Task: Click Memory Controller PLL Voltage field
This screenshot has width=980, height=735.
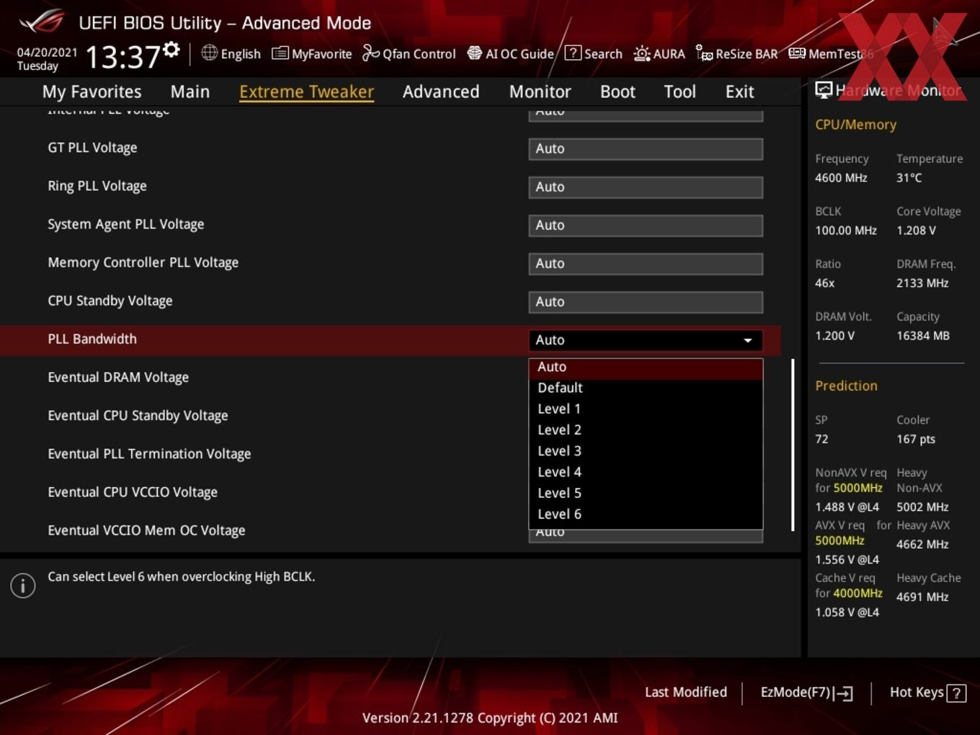Action: click(646, 264)
